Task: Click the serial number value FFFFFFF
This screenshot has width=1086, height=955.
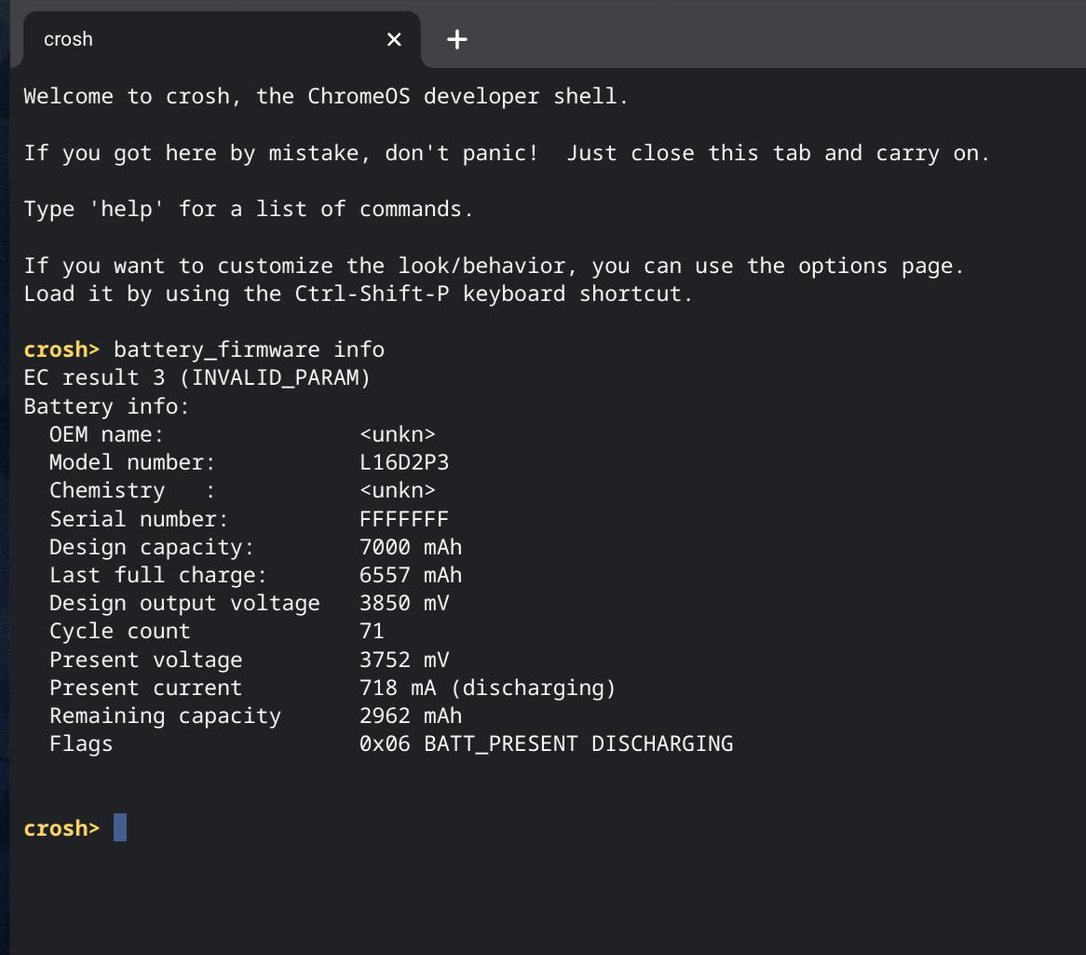Action: click(x=404, y=519)
